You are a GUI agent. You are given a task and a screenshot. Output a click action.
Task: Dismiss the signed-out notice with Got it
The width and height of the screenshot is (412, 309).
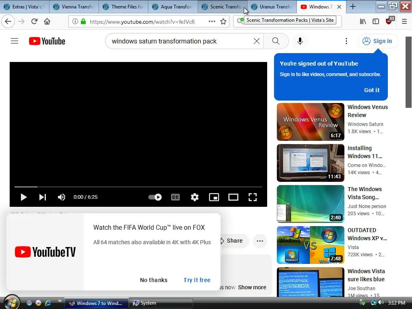pyautogui.click(x=371, y=90)
